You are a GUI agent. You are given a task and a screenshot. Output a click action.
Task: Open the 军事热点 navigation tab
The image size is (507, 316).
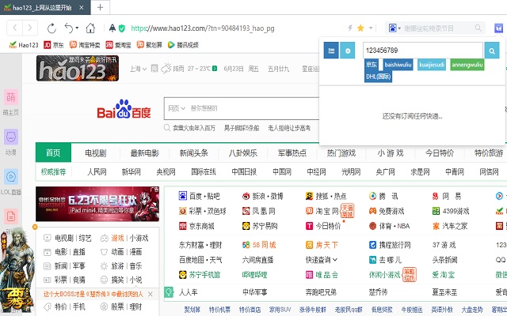pos(292,152)
